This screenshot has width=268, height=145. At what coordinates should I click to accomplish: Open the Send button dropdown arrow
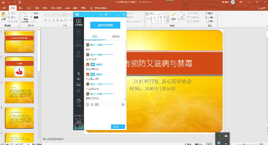pyautogui.click(x=123, y=127)
